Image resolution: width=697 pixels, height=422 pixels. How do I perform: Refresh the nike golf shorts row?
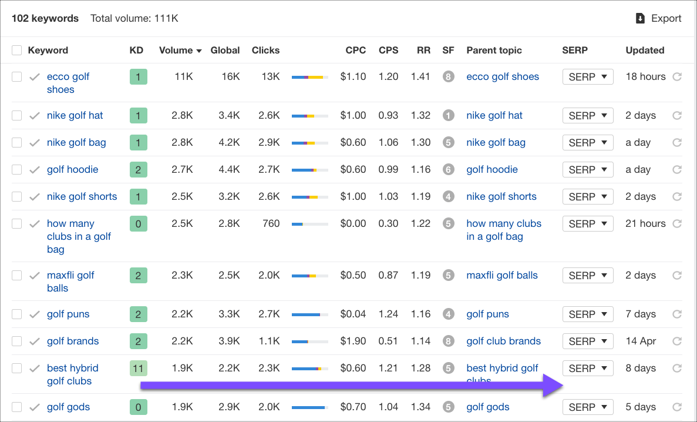point(677,196)
